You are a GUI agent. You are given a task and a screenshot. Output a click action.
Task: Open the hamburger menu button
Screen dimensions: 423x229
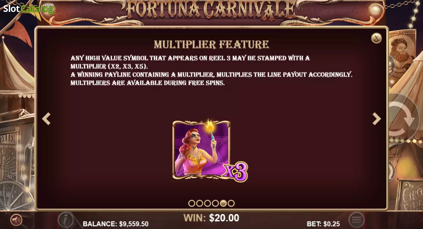(356, 220)
